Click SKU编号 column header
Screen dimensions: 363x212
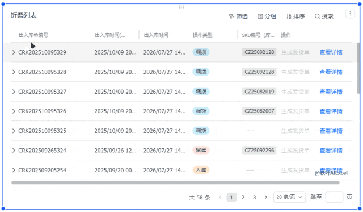(x=258, y=35)
